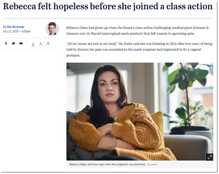Open author Nick Bonyhady's profile link
The width and height of the screenshot is (219, 174).
tap(16, 27)
